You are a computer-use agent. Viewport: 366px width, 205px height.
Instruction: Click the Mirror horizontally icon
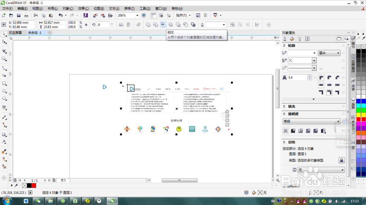(121, 25)
